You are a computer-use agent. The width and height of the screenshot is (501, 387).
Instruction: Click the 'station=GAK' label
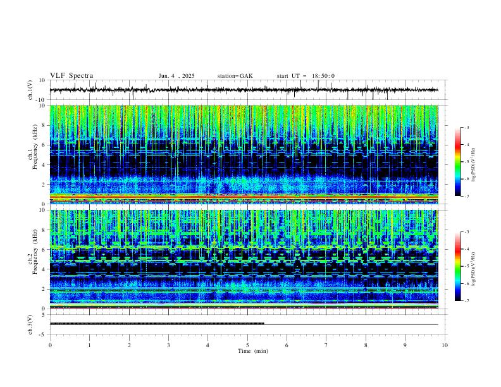pos(235,76)
